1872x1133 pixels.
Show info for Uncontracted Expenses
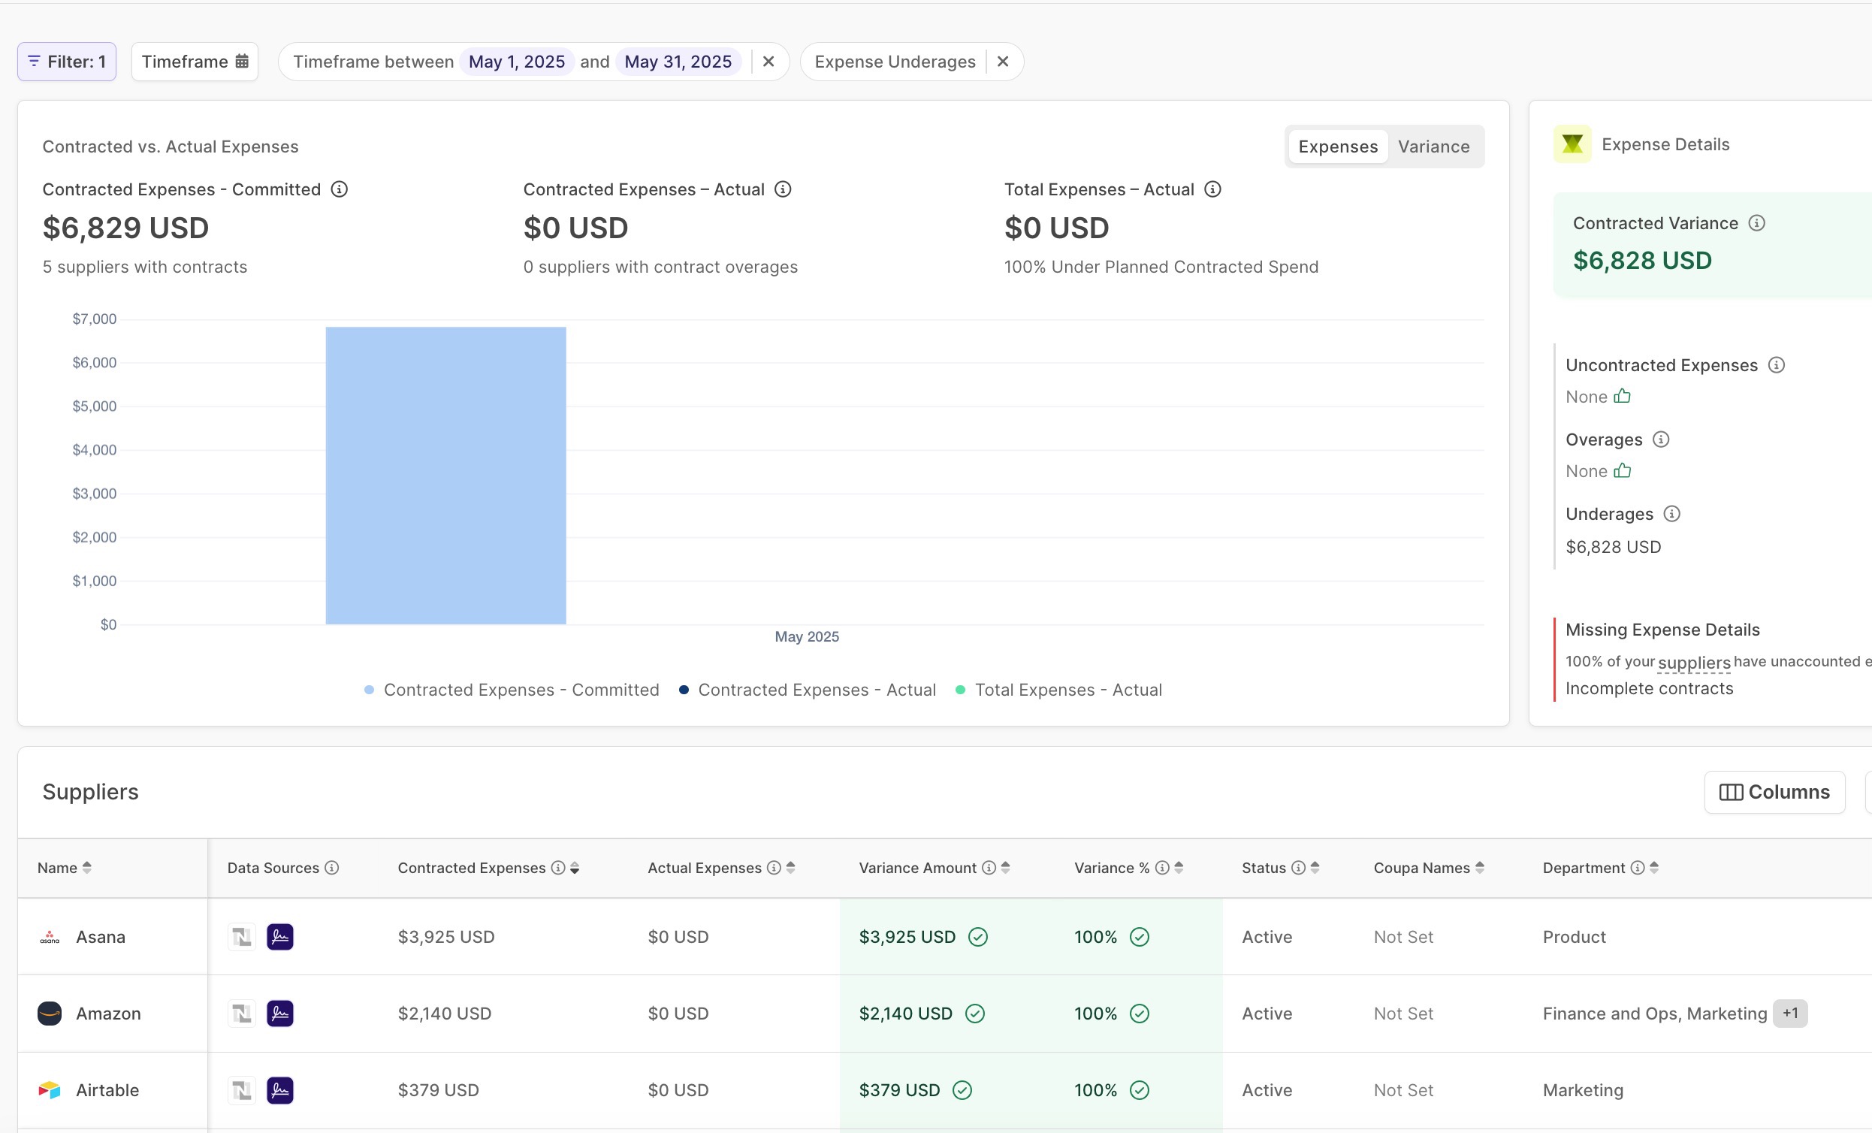[1777, 364]
